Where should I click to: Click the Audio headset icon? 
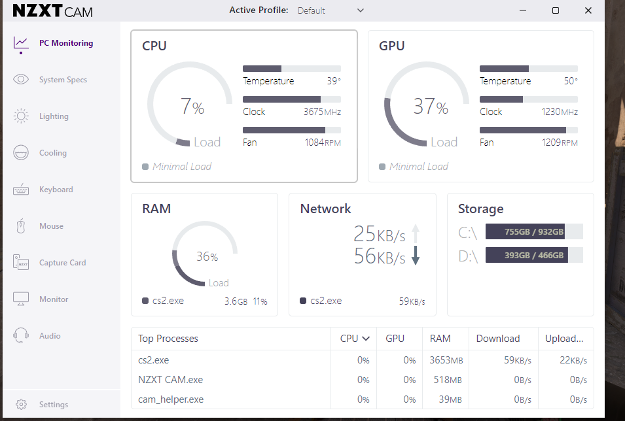click(21, 335)
